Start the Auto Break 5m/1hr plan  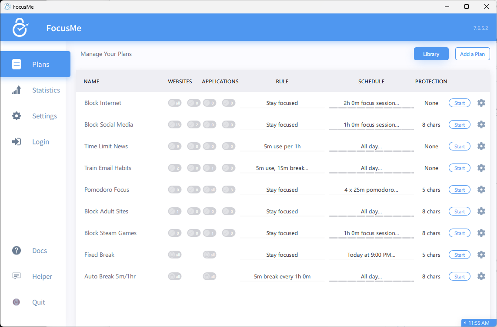pyautogui.click(x=459, y=276)
